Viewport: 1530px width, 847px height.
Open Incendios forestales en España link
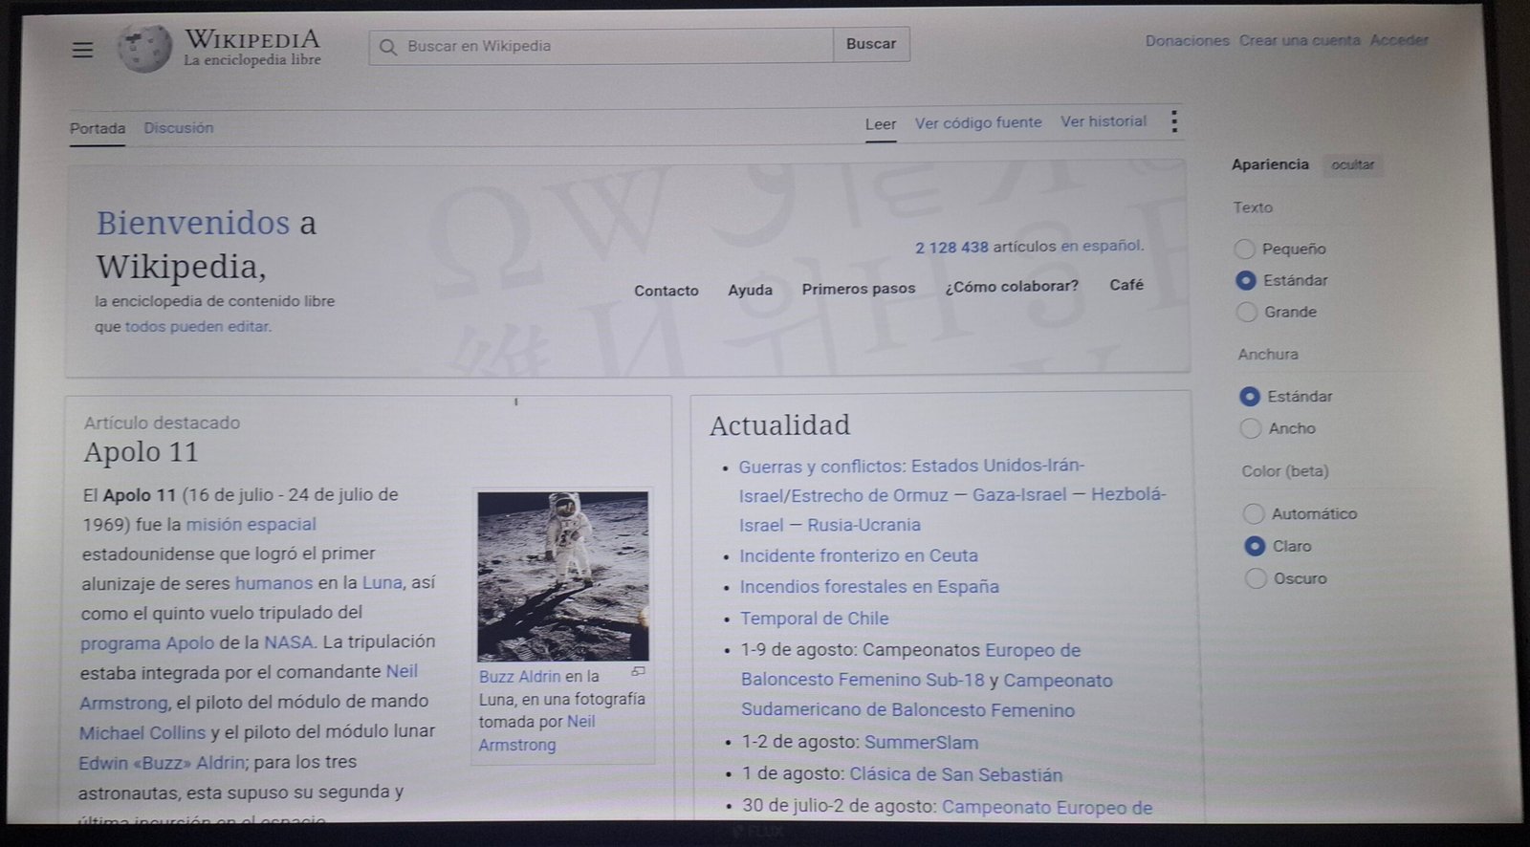(x=869, y=587)
